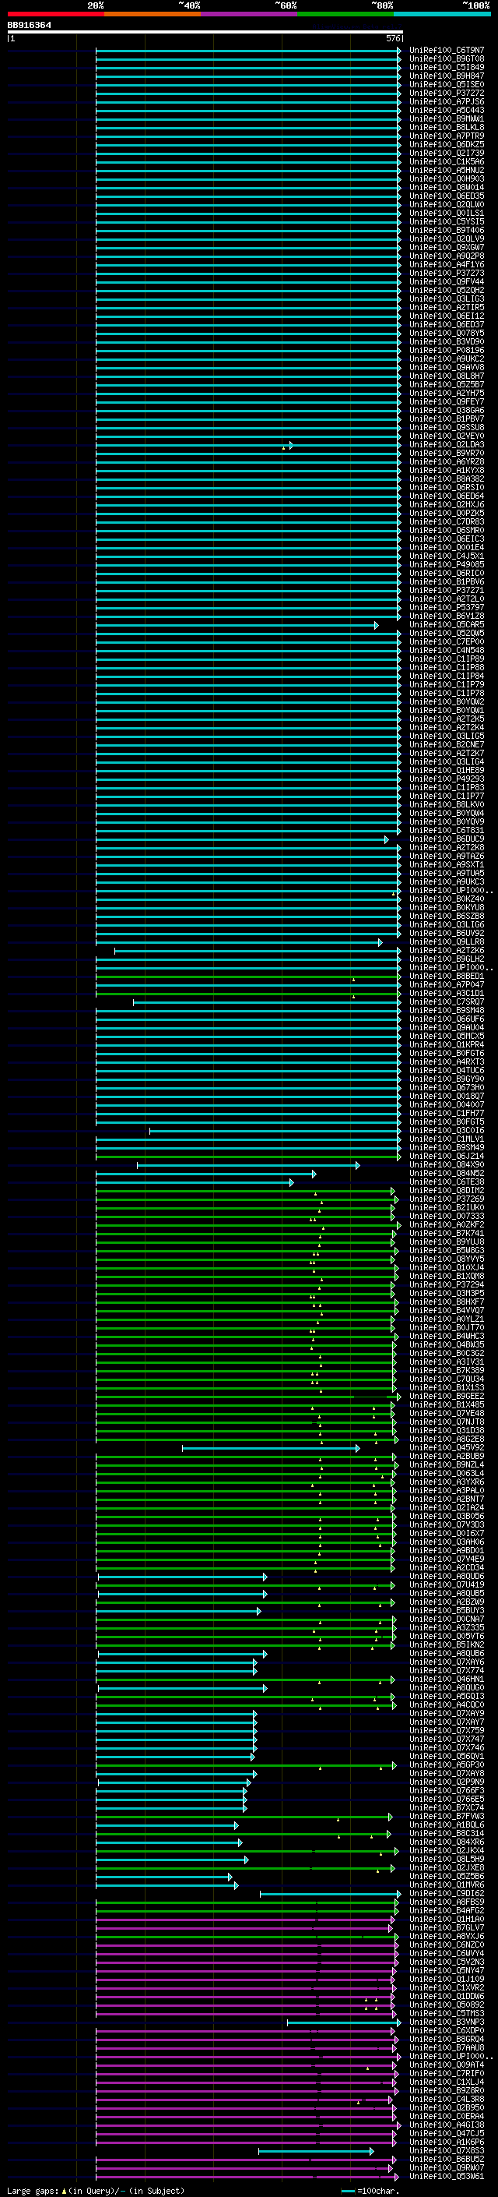Click hit label UniRef100_Q4TUC6
498x2197 pixels.
pos(447,1070)
